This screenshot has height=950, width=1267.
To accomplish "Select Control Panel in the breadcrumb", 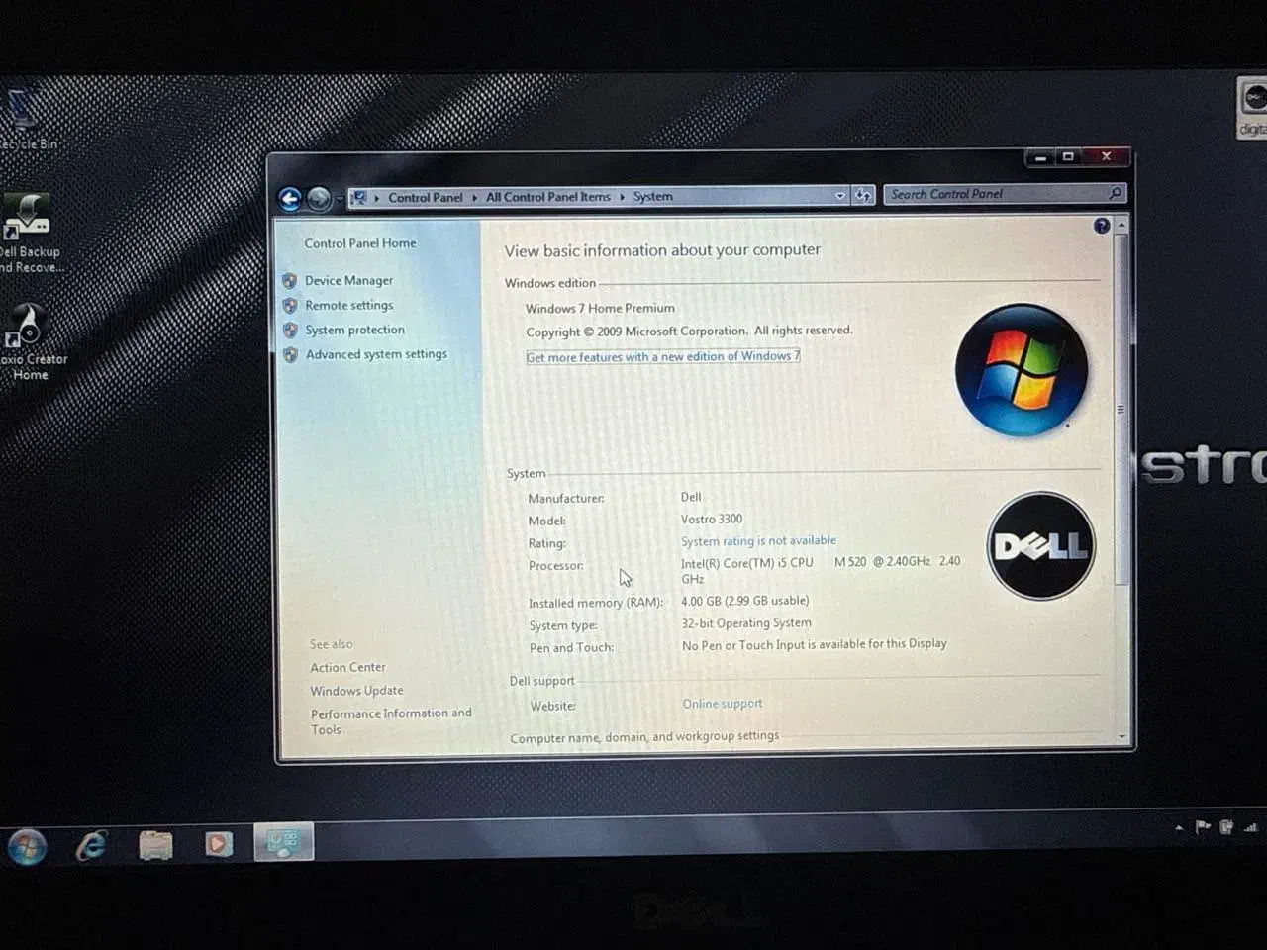I will pyautogui.click(x=426, y=197).
